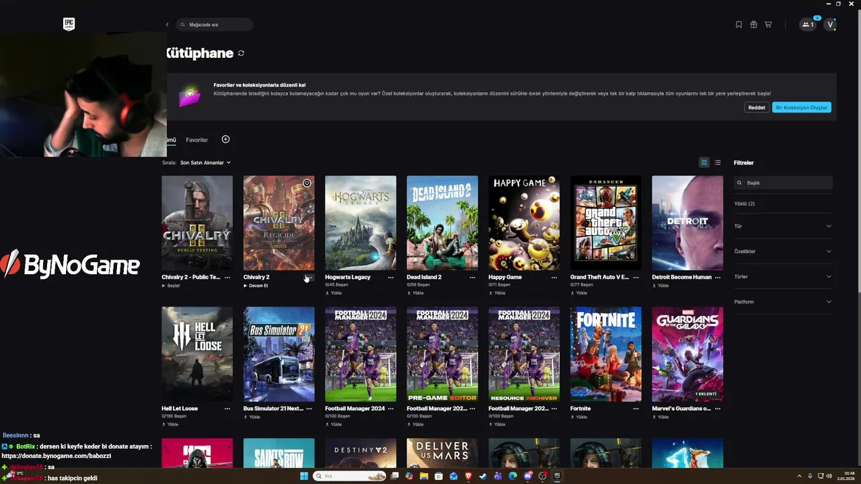
Task: Expand the Platform filter
Action: [x=783, y=302]
